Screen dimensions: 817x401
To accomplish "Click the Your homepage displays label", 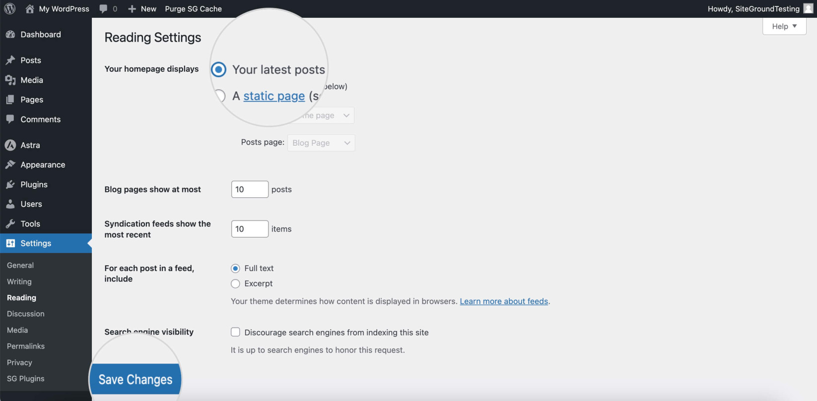I will (x=151, y=69).
